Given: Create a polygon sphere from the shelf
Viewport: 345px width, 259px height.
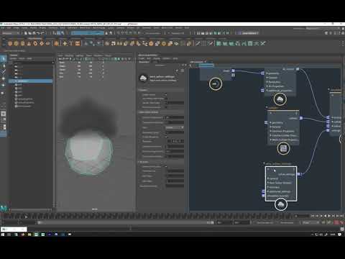Looking at the screenshot, I should pos(10,43).
